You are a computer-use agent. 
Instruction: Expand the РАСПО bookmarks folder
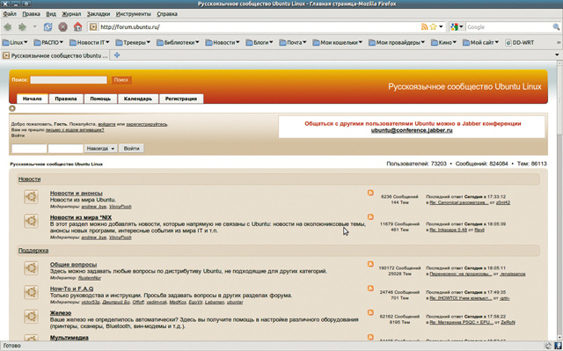(x=48, y=43)
